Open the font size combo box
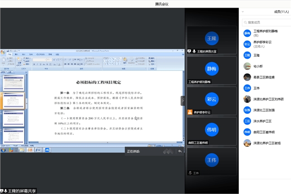This screenshot has height=194, width=291. coord(49,60)
